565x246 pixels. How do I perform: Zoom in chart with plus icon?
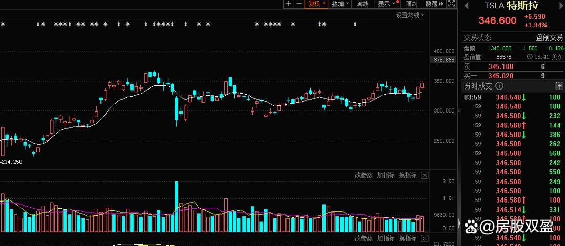point(289,4)
